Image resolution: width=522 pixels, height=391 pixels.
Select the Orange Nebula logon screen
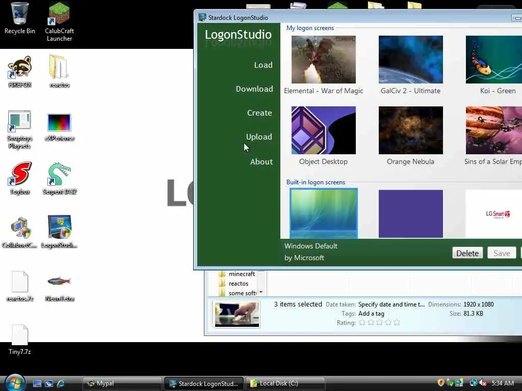(410, 130)
